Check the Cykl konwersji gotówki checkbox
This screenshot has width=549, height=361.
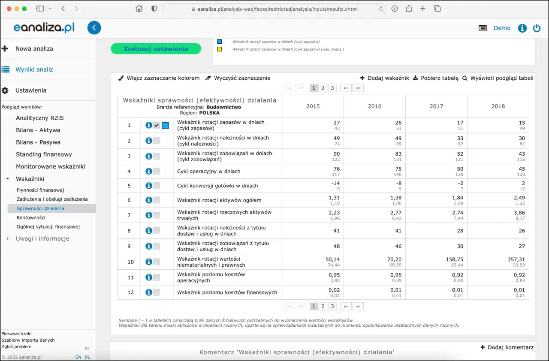pos(157,186)
